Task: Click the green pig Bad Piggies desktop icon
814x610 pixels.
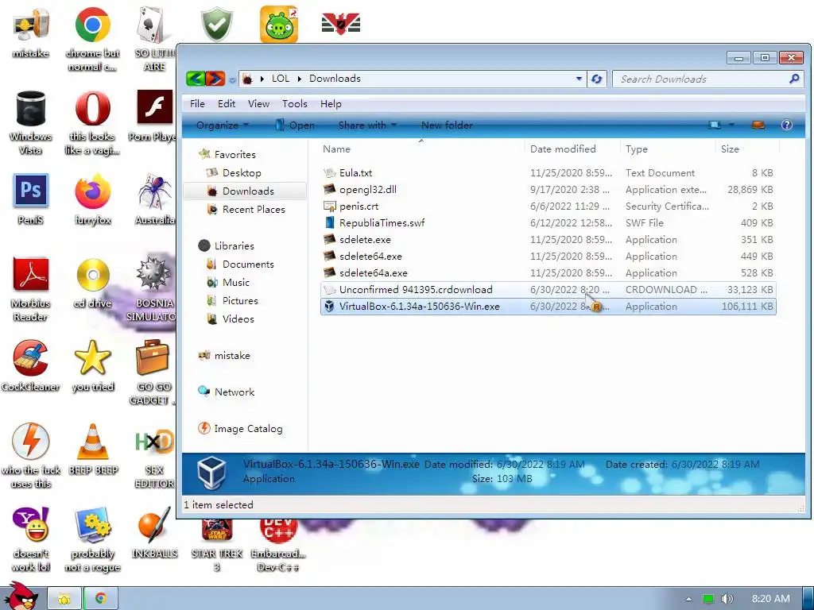Action: (x=279, y=24)
